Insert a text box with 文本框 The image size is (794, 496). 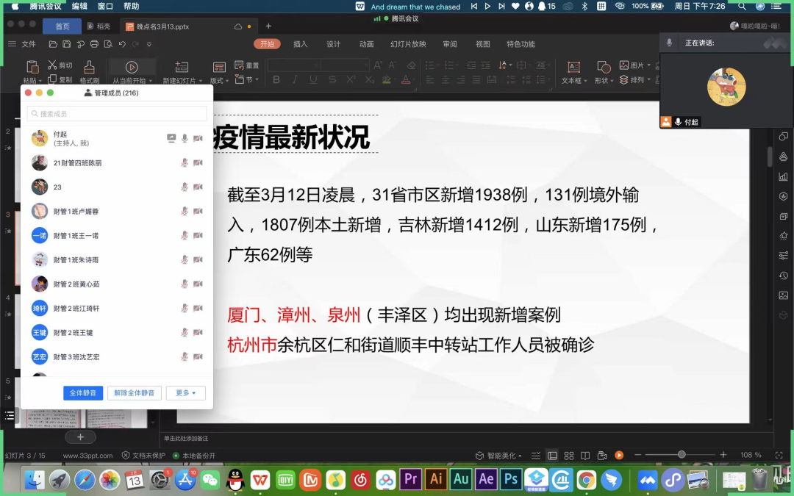pos(573,71)
